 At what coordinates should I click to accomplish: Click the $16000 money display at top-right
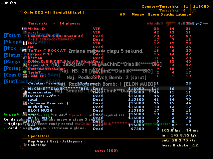tap(201, 7)
